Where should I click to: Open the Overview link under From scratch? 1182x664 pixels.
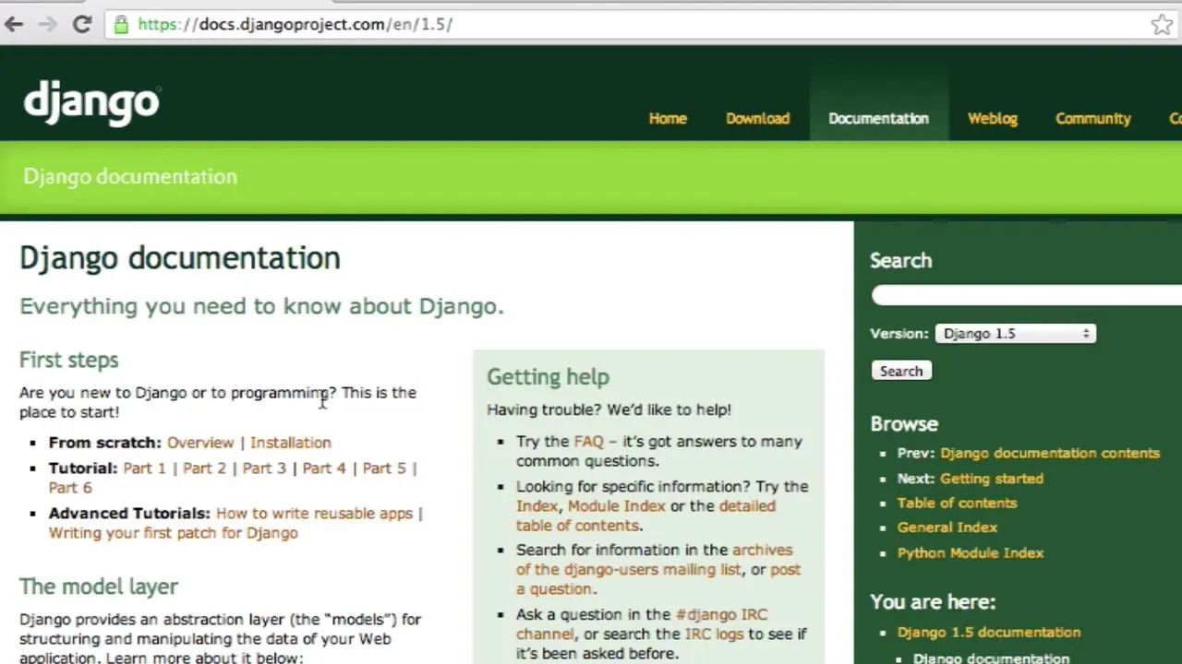[x=200, y=443]
